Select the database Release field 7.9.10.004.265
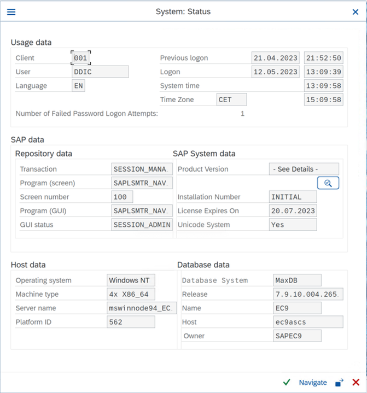The width and height of the screenshot is (367, 393). tap(308, 294)
